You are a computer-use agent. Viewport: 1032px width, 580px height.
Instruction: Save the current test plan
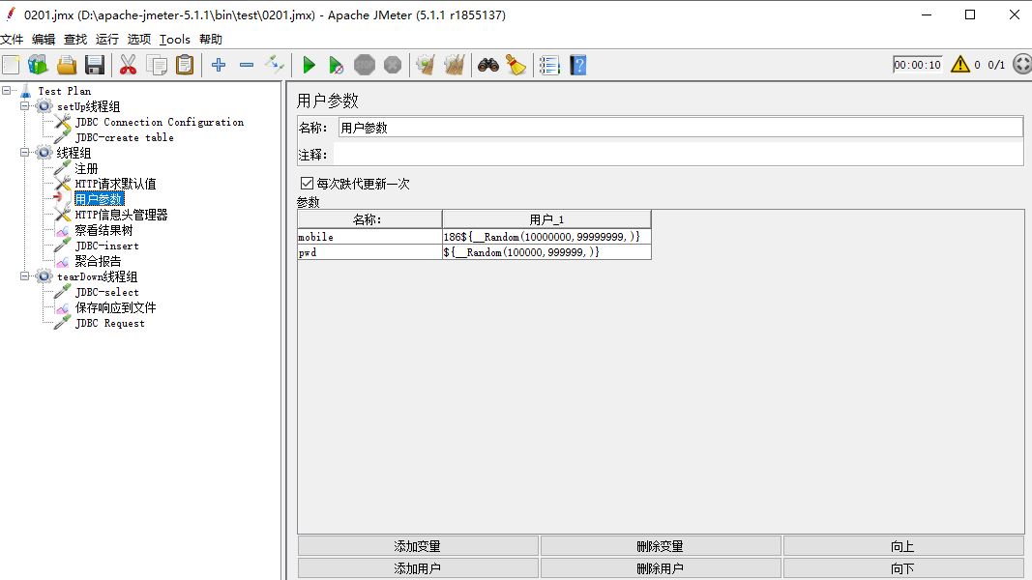(x=93, y=65)
